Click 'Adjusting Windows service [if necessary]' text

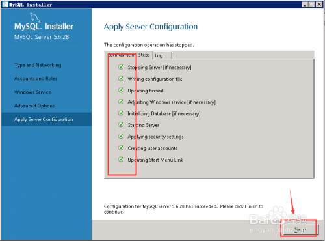[172, 102]
